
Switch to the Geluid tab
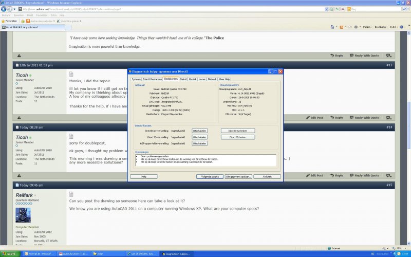[183, 79]
